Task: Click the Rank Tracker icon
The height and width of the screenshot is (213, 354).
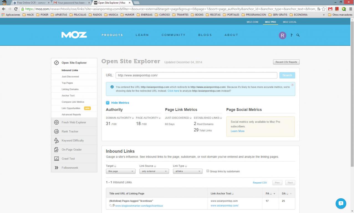Action: coord(56,131)
